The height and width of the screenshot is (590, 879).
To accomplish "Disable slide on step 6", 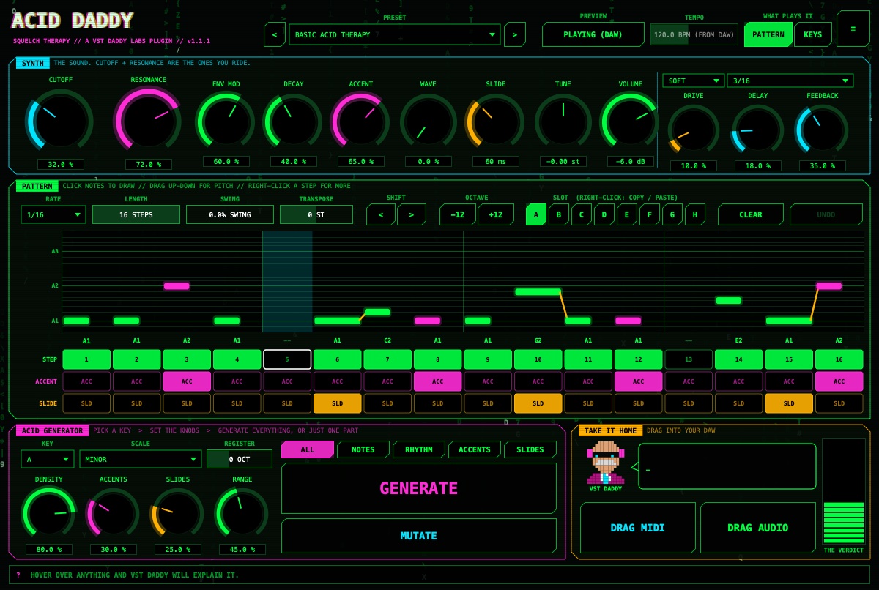I will pyautogui.click(x=337, y=403).
